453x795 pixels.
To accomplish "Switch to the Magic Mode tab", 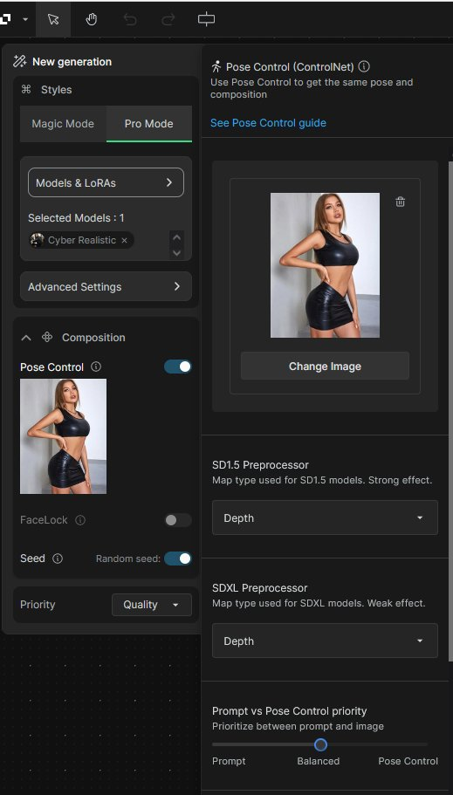I will coord(63,124).
